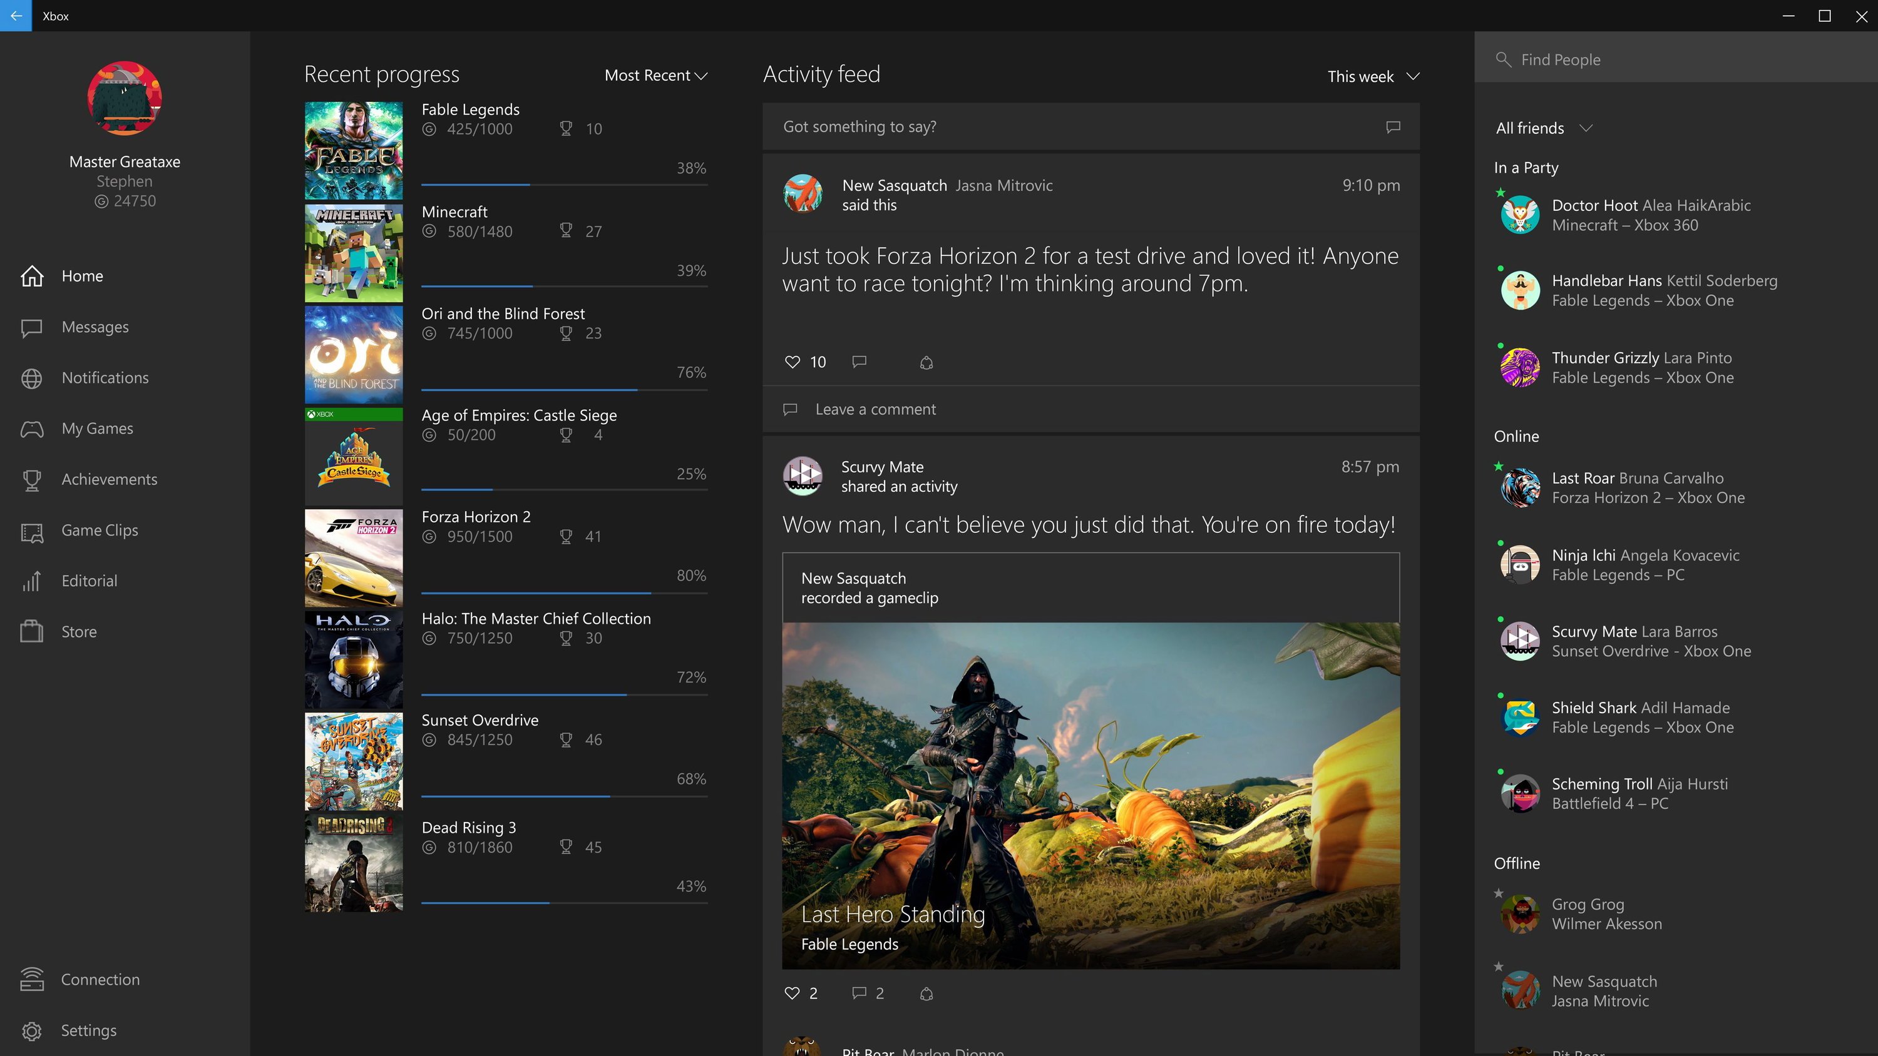Open Achievements in the sidebar menu

(x=109, y=480)
